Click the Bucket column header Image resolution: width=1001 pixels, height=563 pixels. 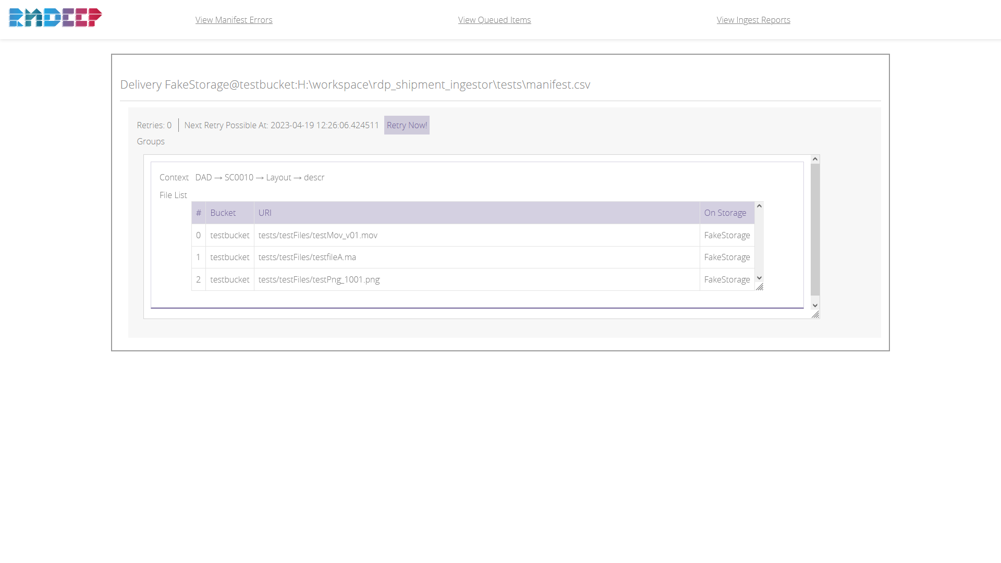[223, 213]
